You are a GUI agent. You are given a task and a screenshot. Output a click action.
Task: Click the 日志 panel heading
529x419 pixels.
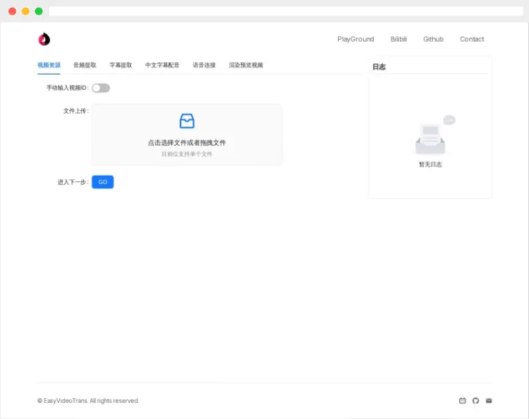coord(379,67)
